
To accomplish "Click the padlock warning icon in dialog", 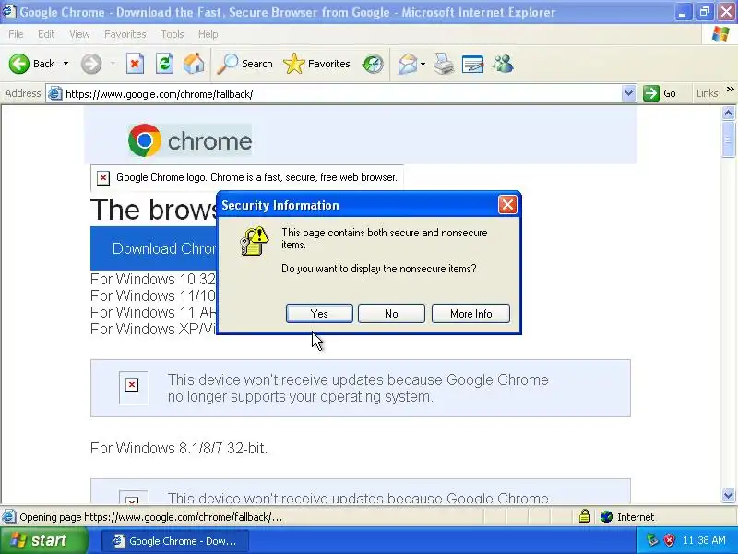I will (x=255, y=241).
